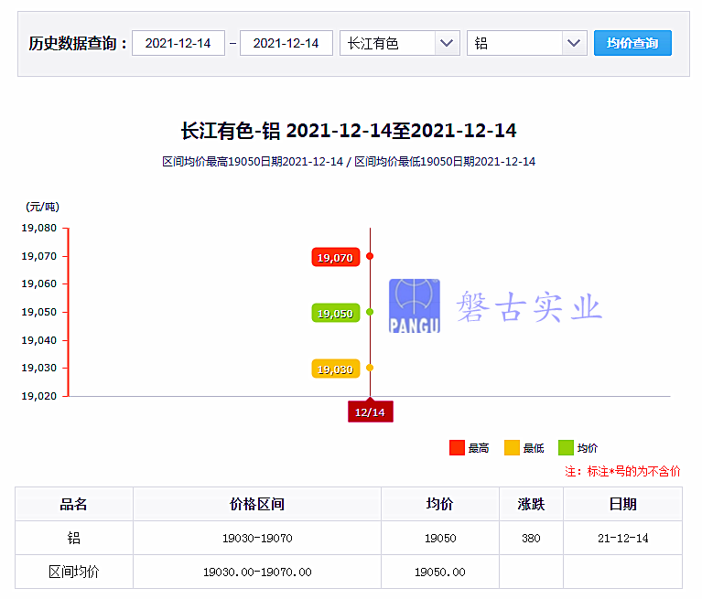This screenshot has width=702, height=599.
Task: Click the green average price data point
Action: [x=370, y=312]
